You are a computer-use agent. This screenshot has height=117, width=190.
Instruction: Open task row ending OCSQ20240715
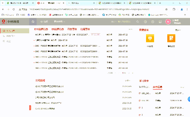pyautogui.click(x=68, y=46)
